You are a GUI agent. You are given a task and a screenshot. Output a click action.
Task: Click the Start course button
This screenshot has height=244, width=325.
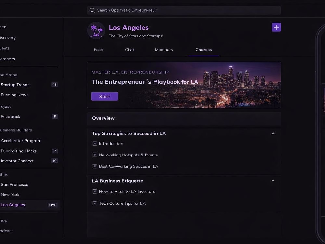[105, 96]
